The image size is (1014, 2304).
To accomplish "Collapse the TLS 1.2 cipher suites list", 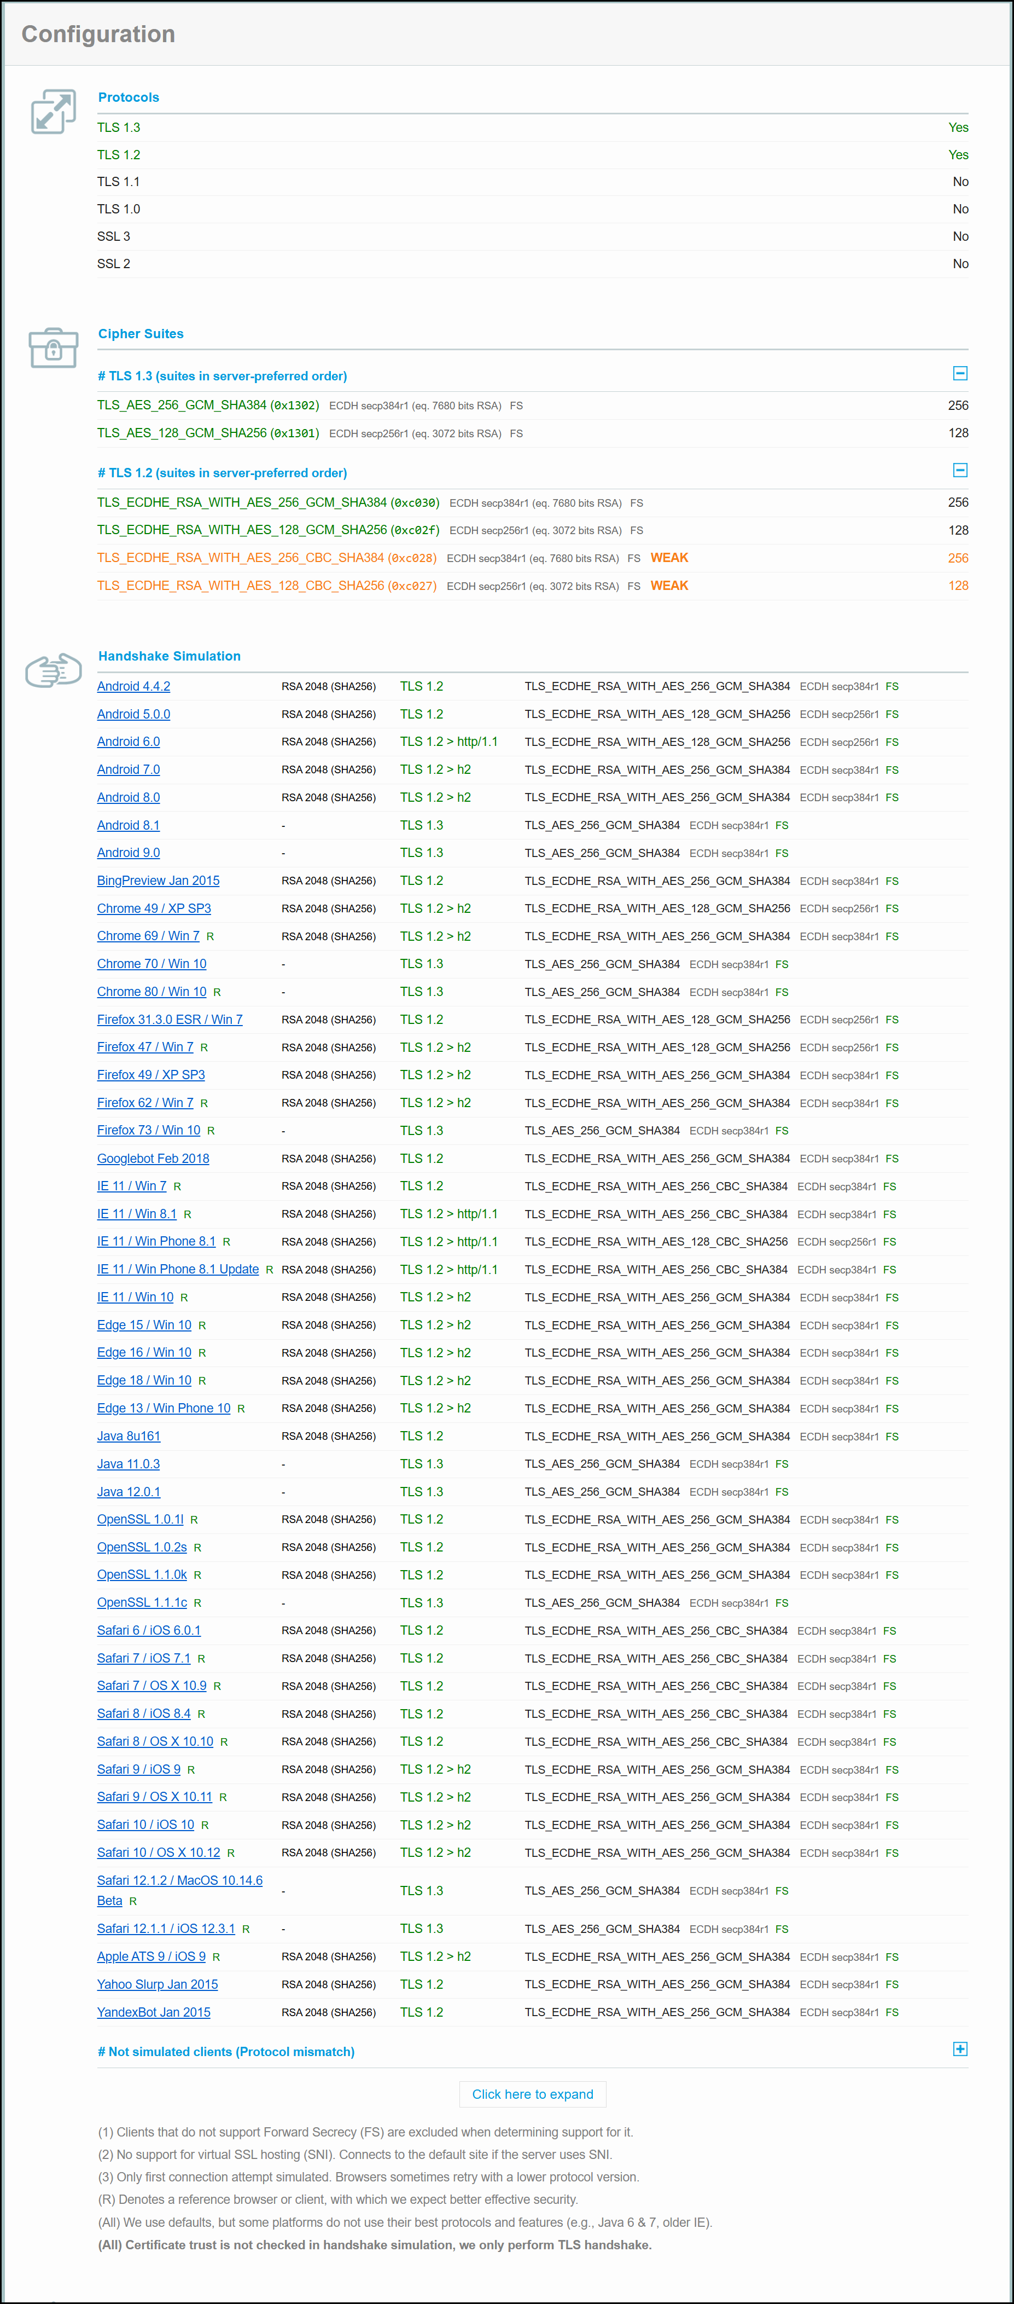I will [959, 471].
